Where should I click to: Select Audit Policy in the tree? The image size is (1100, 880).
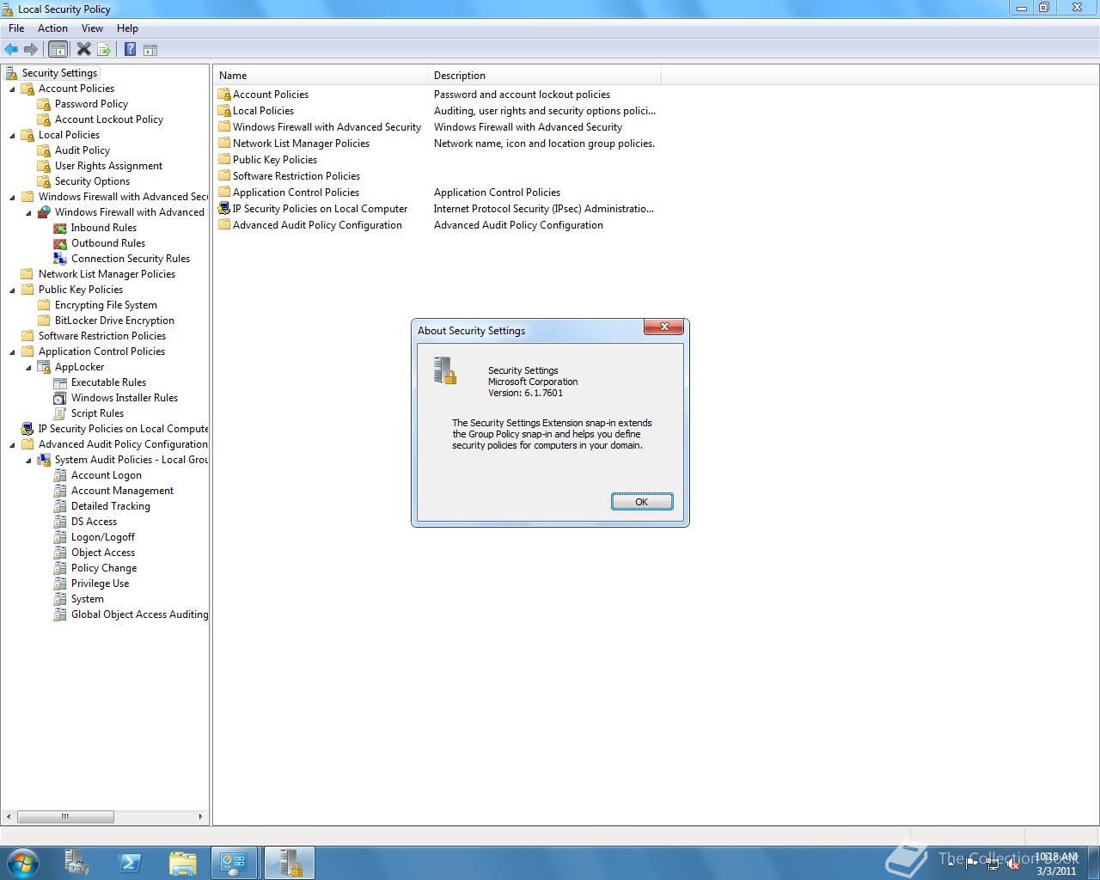[x=82, y=150]
